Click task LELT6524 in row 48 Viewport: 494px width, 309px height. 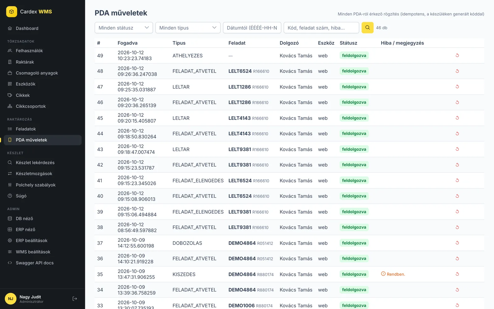(240, 71)
